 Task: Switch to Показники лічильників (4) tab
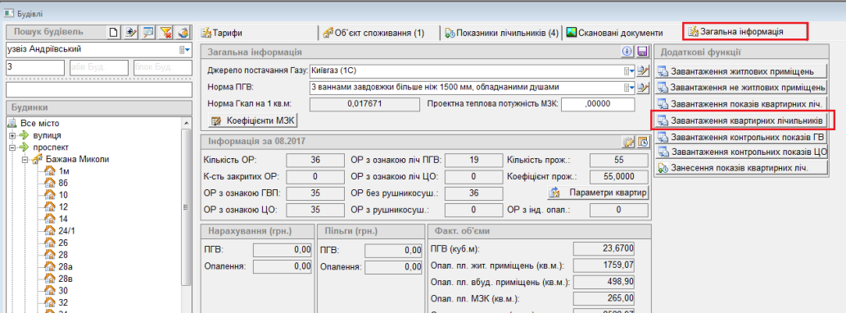coord(501,33)
